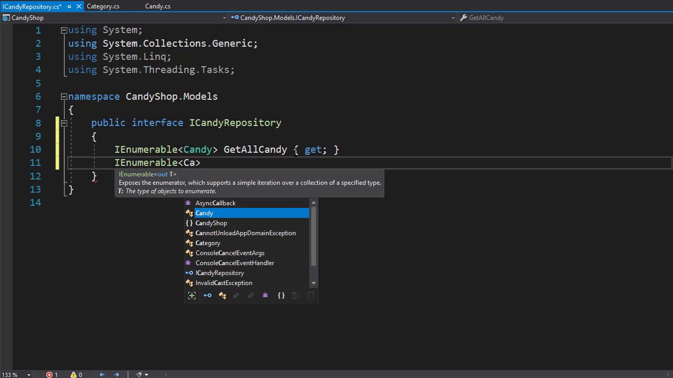Click System.Collections.Generic on line 2

(177, 44)
